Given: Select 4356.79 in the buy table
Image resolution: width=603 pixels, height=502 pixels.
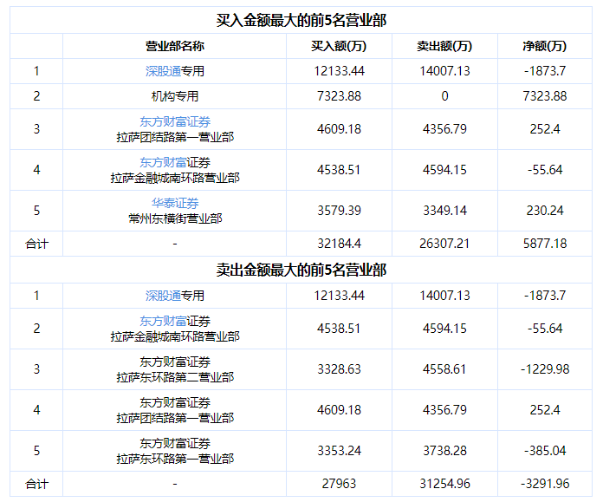Looking at the screenshot, I should pyautogui.click(x=444, y=129).
